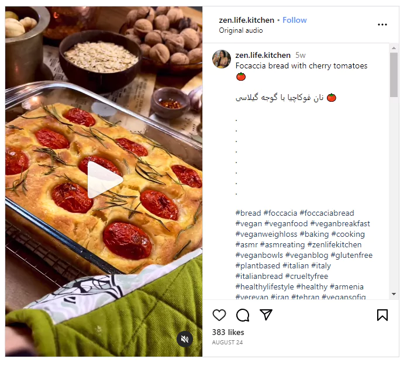
Task: Open the #glutenfree hashtag page
Action: pyautogui.click(x=351, y=255)
